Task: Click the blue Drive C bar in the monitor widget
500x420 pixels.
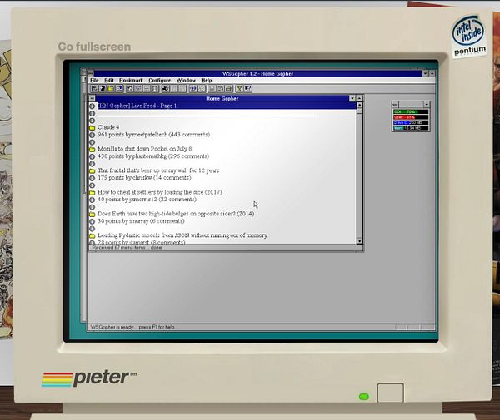Action: (x=411, y=122)
